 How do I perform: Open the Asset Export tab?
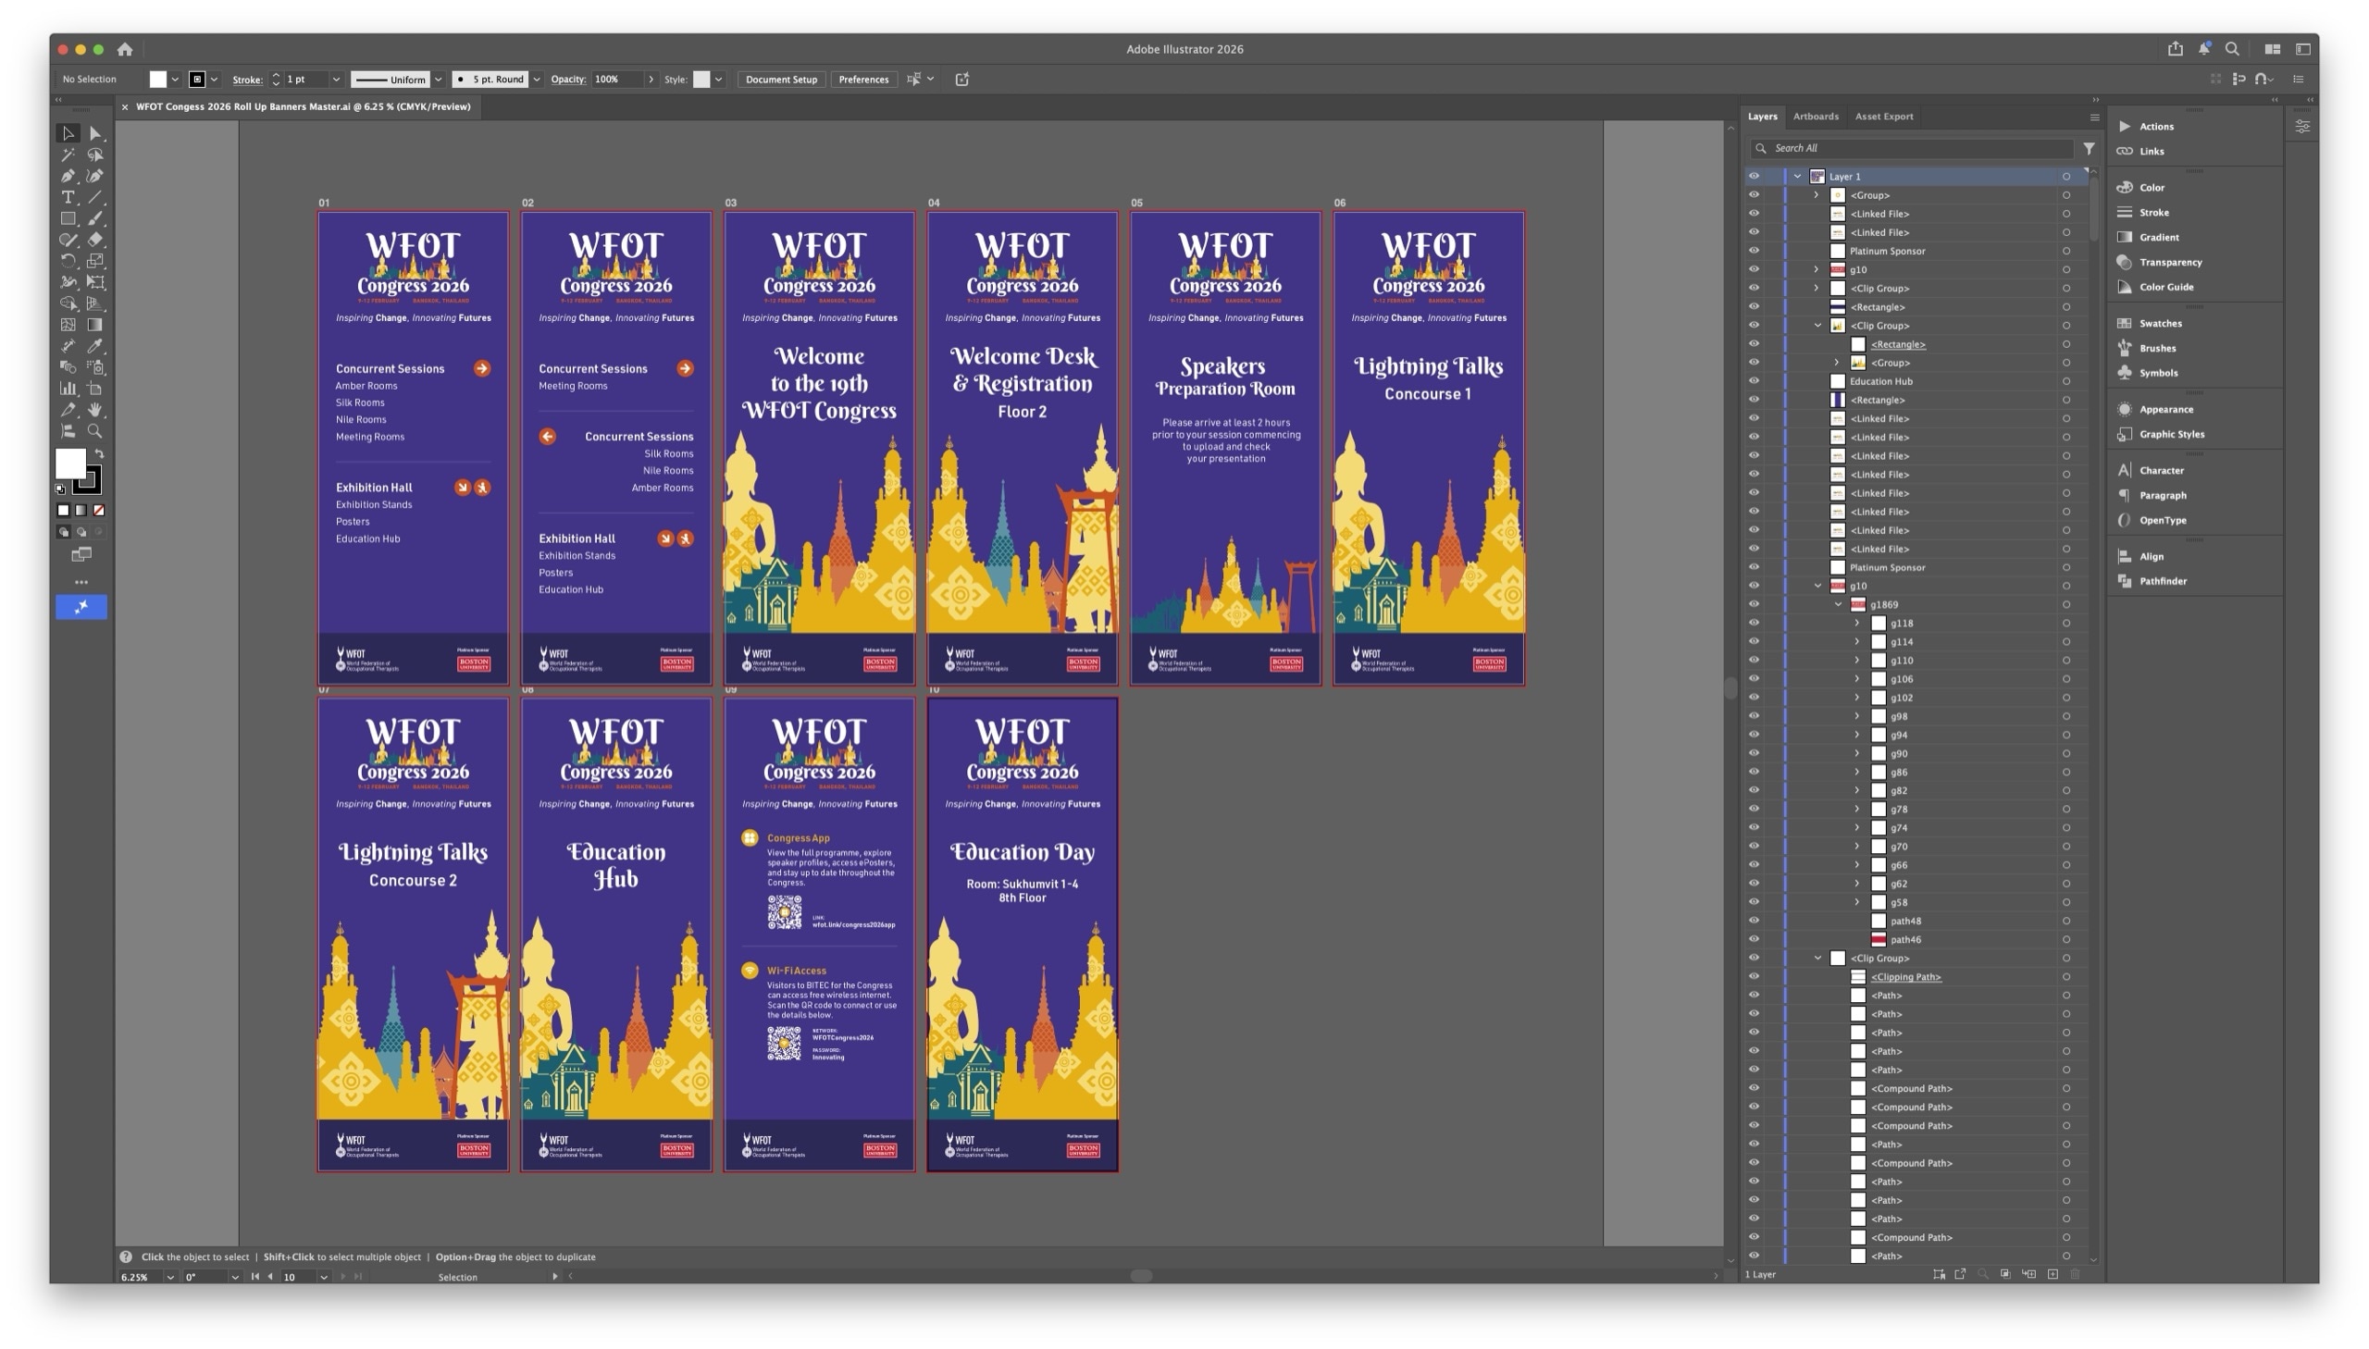coord(1882,117)
